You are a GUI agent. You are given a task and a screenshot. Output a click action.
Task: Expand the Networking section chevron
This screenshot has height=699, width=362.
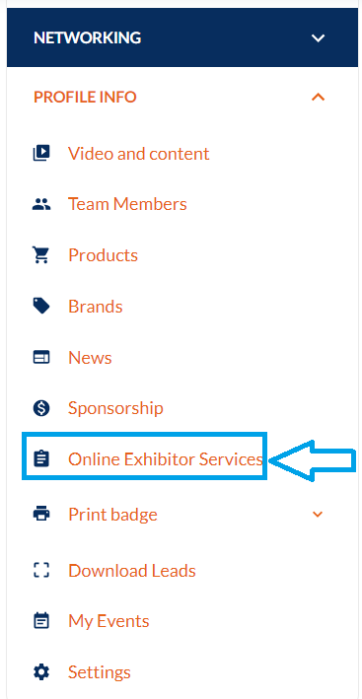[x=318, y=37]
